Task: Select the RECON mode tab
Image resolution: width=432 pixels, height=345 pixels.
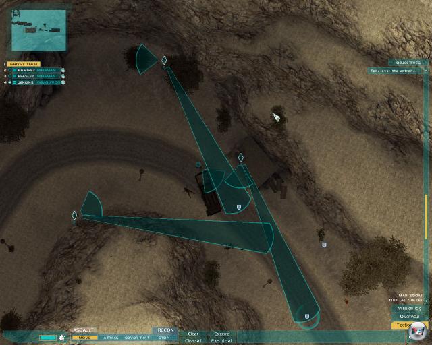Action: 165,330
